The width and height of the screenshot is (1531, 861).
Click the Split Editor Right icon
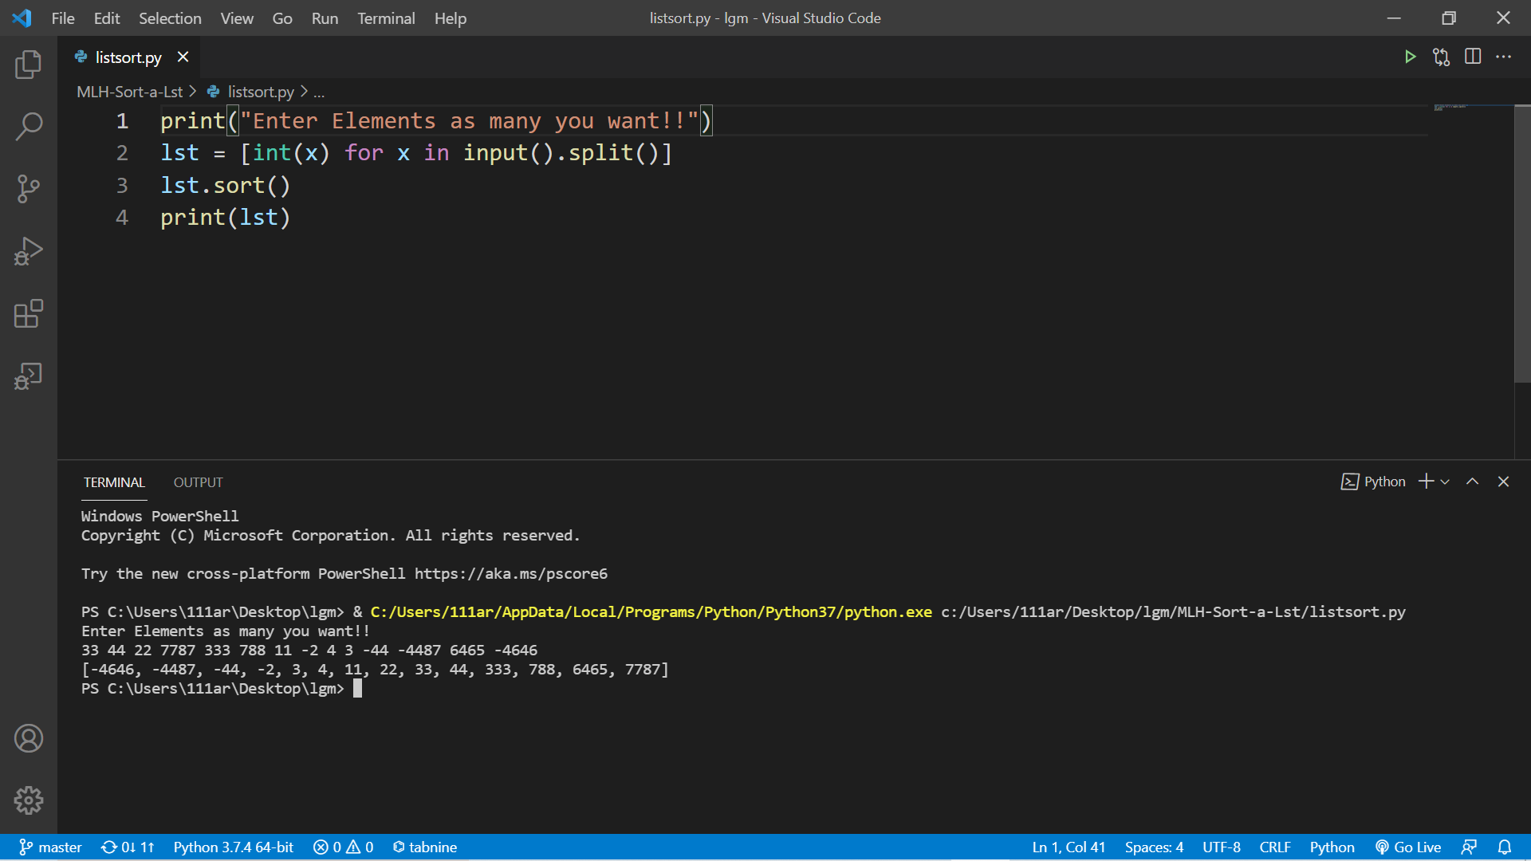point(1473,57)
